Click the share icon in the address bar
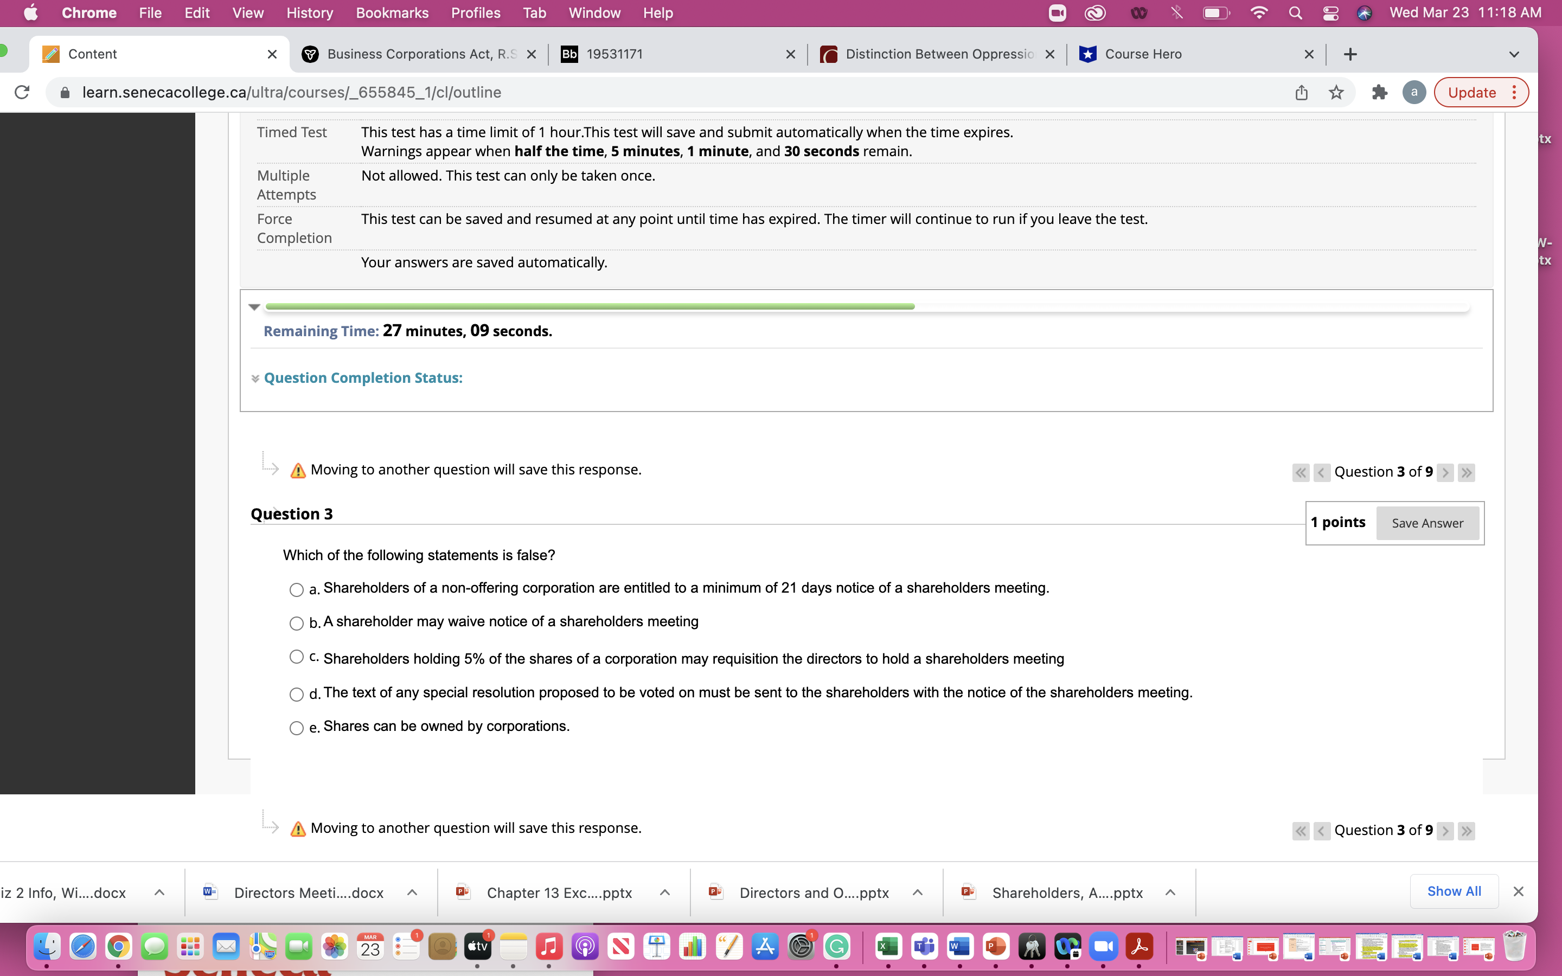 pyautogui.click(x=1301, y=92)
